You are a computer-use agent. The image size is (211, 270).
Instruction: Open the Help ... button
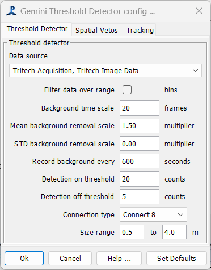click(119, 258)
